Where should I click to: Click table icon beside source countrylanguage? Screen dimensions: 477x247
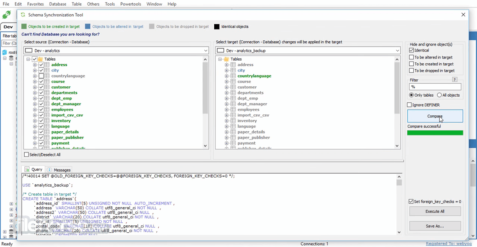pos(47,76)
